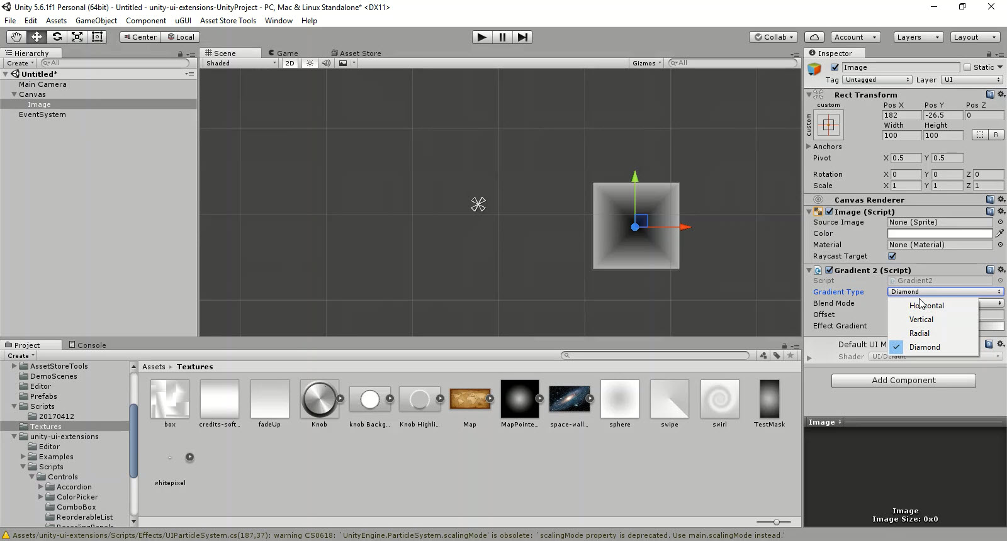Select the Knob texture thumbnail

319,399
